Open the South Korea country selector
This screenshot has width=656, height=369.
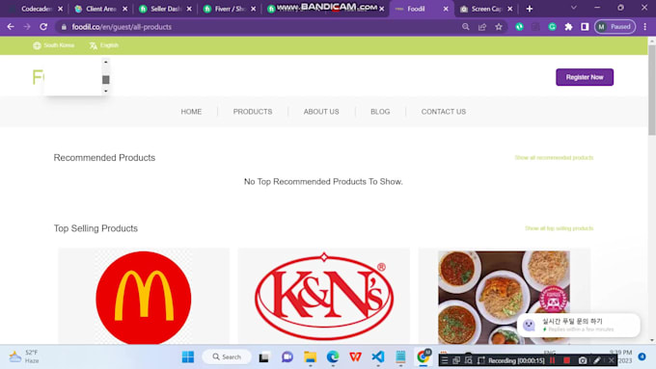(x=54, y=45)
